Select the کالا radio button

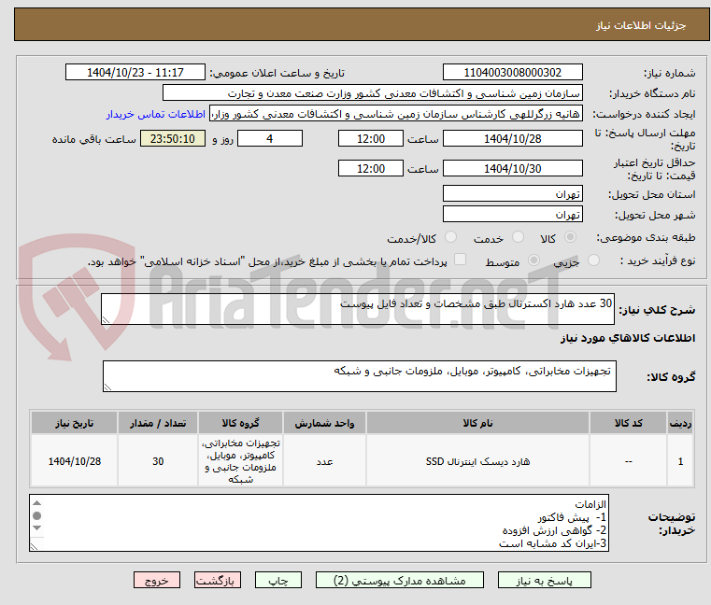[x=570, y=237]
